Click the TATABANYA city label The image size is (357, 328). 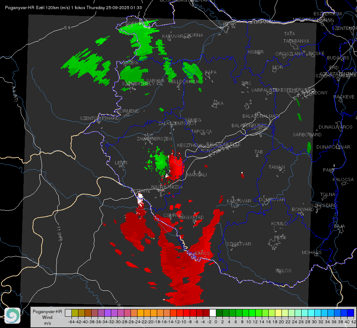(296, 41)
